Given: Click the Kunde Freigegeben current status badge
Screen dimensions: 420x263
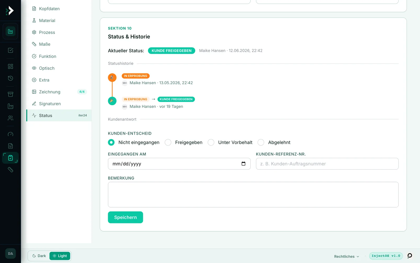Looking at the screenshot, I should (x=172, y=51).
